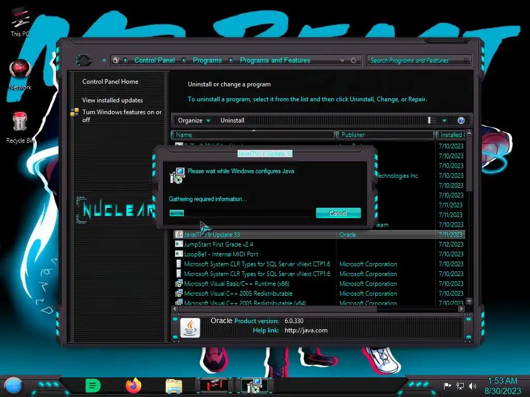Sort by the Name column header
Image resolution: width=530 pixels, height=397 pixels.
point(253,135)
